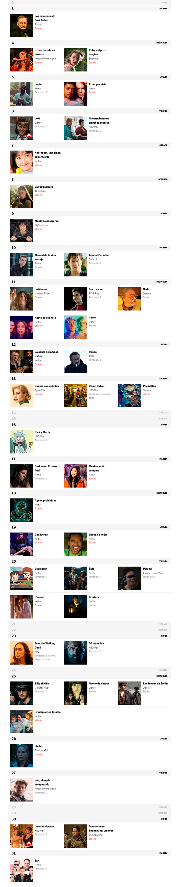
Task: Open Nuestra bandera significa muerte title
Action: pyautogui.click(x=99, y=121)
